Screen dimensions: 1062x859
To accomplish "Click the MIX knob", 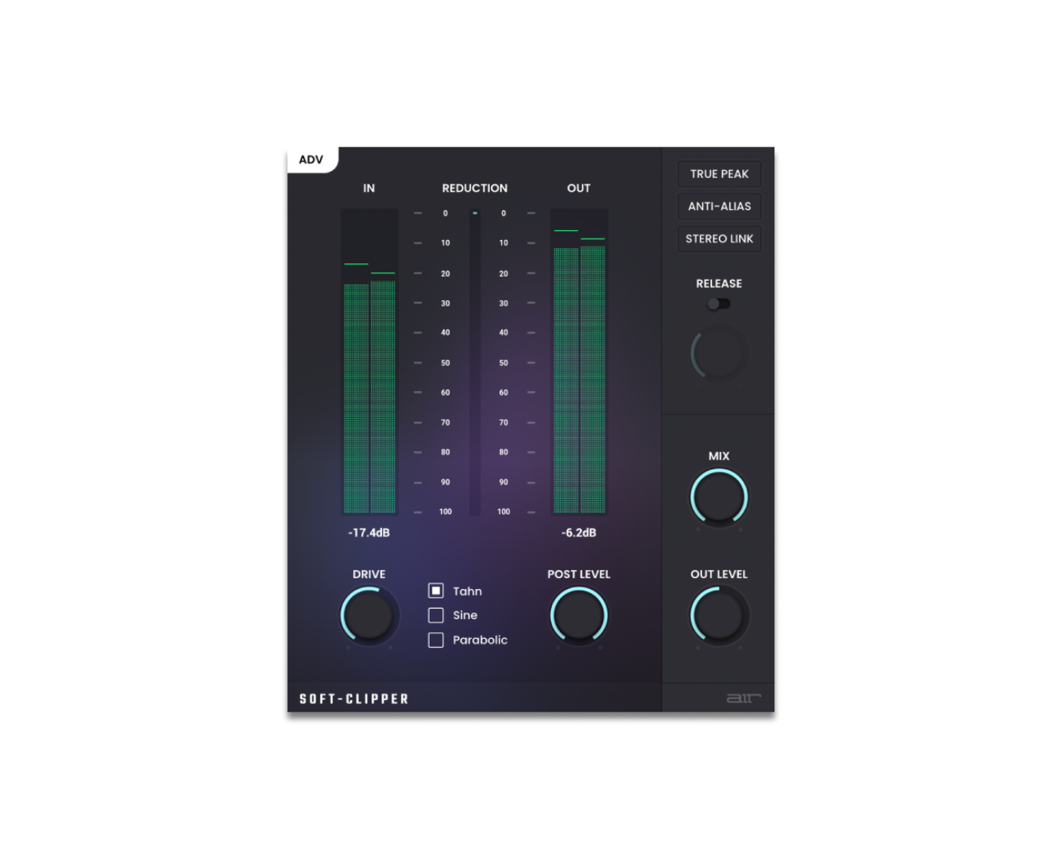I will tap(719, 498).
